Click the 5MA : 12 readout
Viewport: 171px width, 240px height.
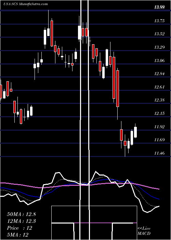click(x=18, y=235)
